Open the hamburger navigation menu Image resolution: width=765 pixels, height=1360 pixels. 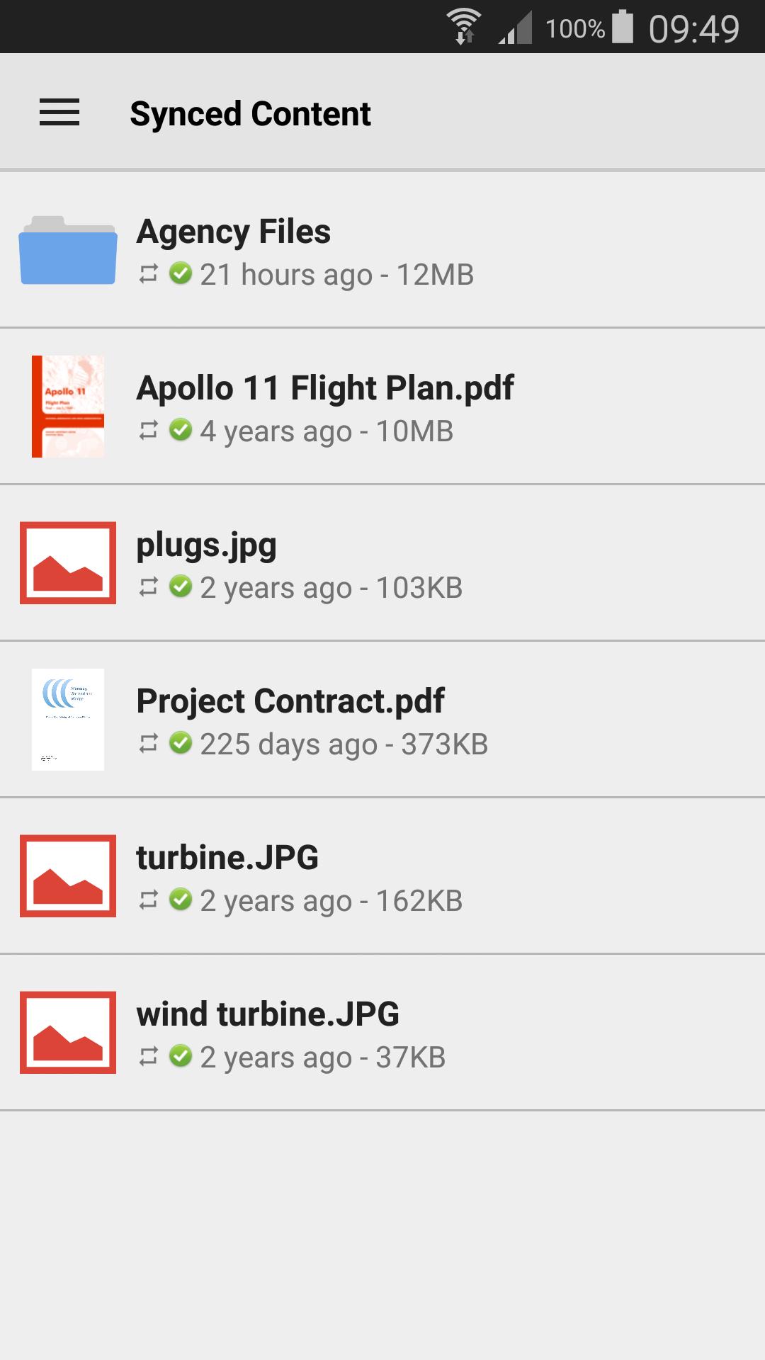(x=59, y=113)
